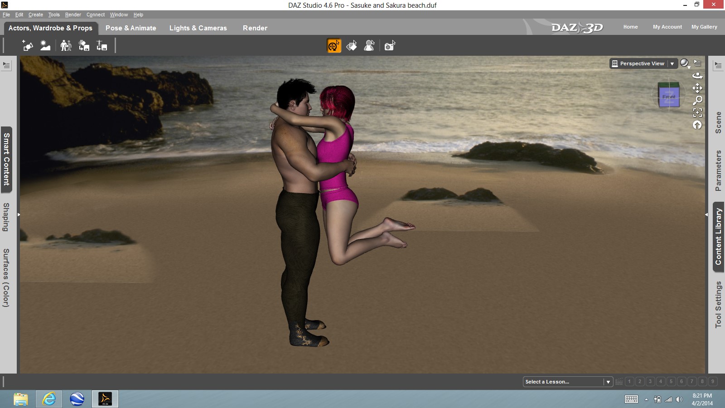Select DAZ Studio taskbar button
This screenshot has width=725, height=408.
tap(105, 399)
